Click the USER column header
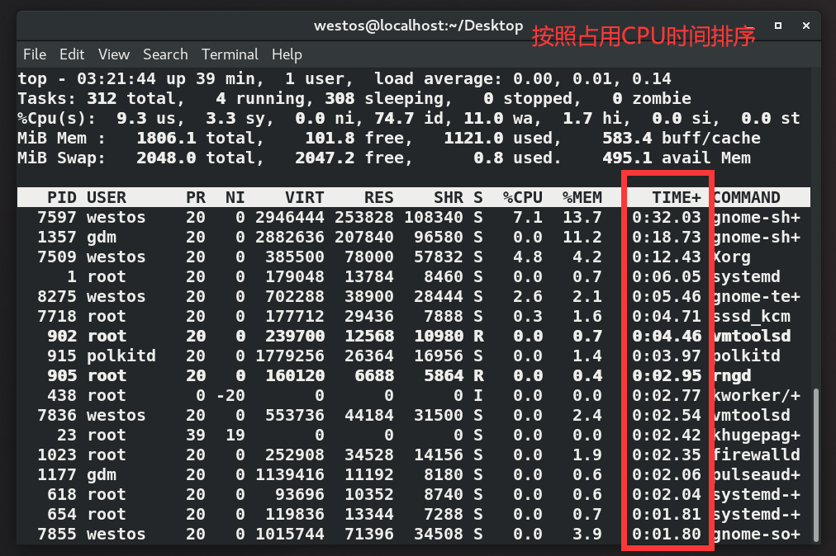The height and width of the screenshot is (556, 836). point(107,198)
